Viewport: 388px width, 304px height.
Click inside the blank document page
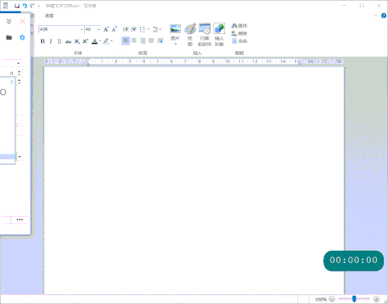194,180
